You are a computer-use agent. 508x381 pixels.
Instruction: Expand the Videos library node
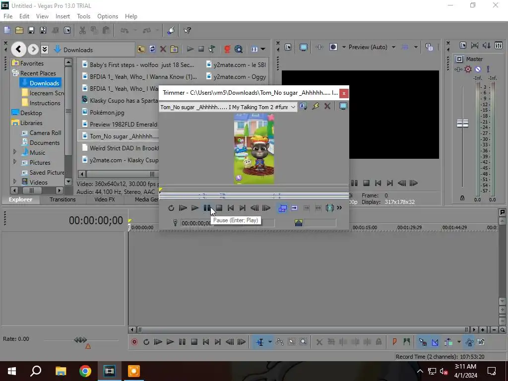coord(14,182)
